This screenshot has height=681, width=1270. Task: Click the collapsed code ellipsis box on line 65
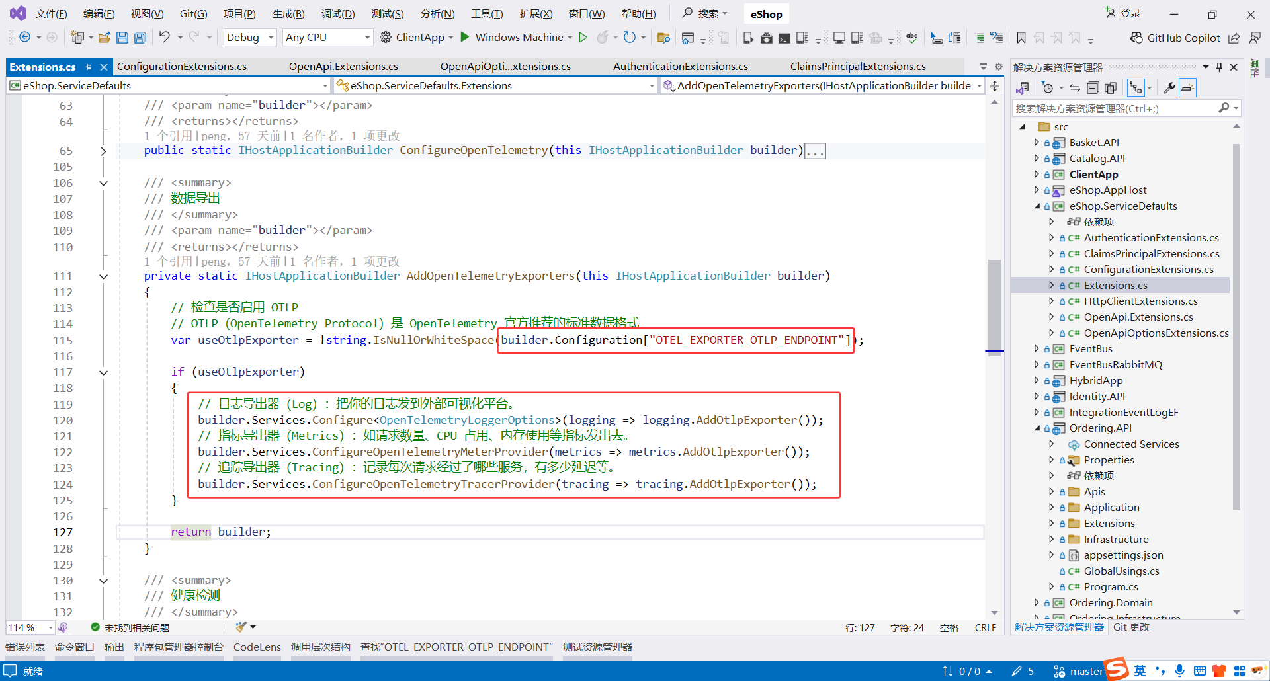815,151
